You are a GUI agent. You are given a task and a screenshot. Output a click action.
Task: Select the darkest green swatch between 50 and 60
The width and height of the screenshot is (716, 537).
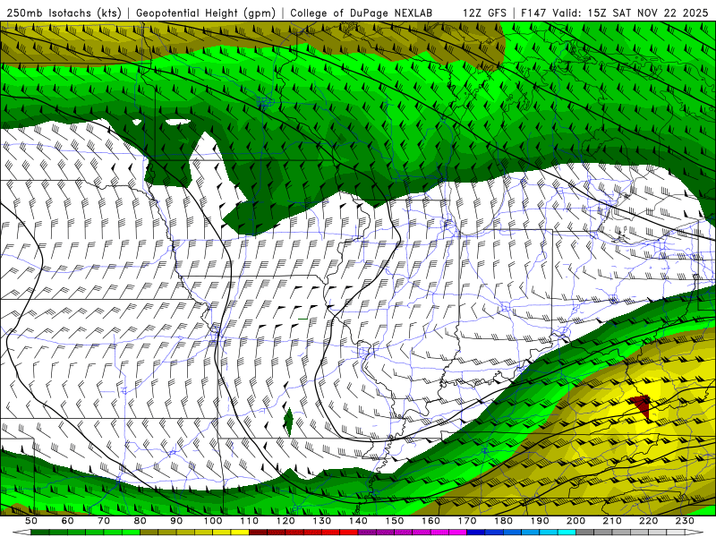[40, 533]
